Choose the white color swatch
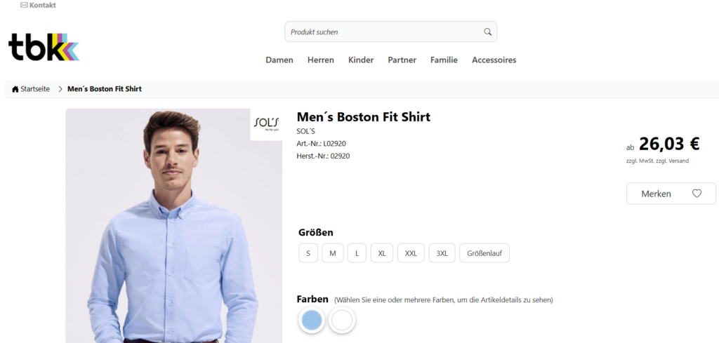 (x=342, y=321)
